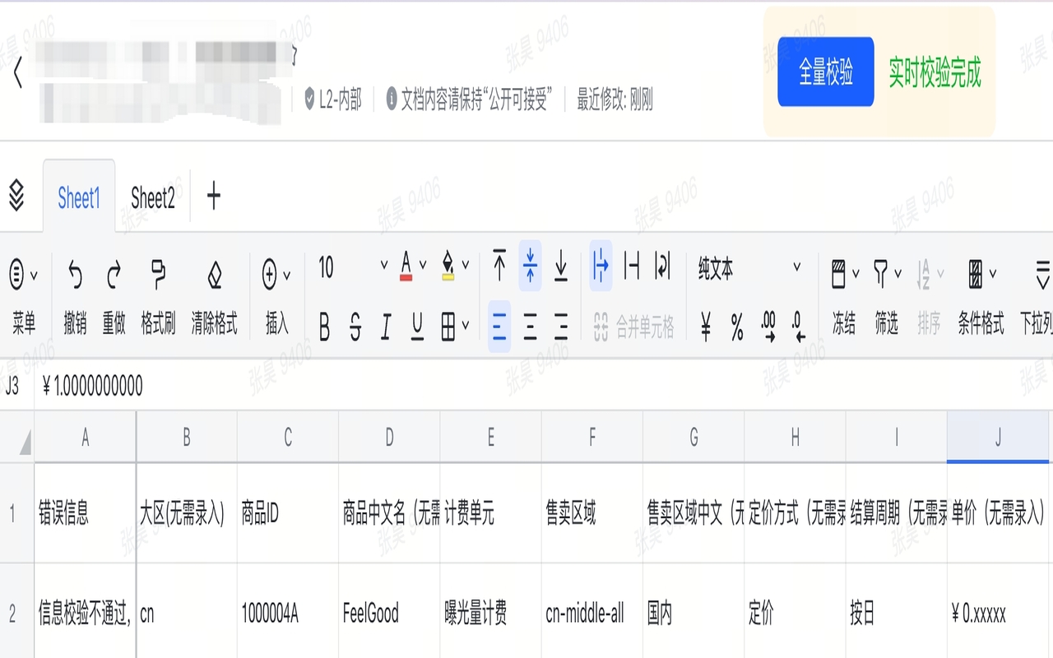This screenshot has height=658, width=1053.
Task: Click the 下拉列表 dropdown list tool
Action: (1038, 299)
